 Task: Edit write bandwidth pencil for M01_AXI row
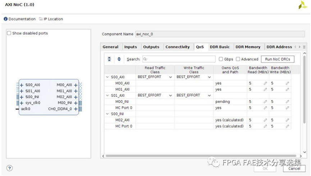click(287, 89)
